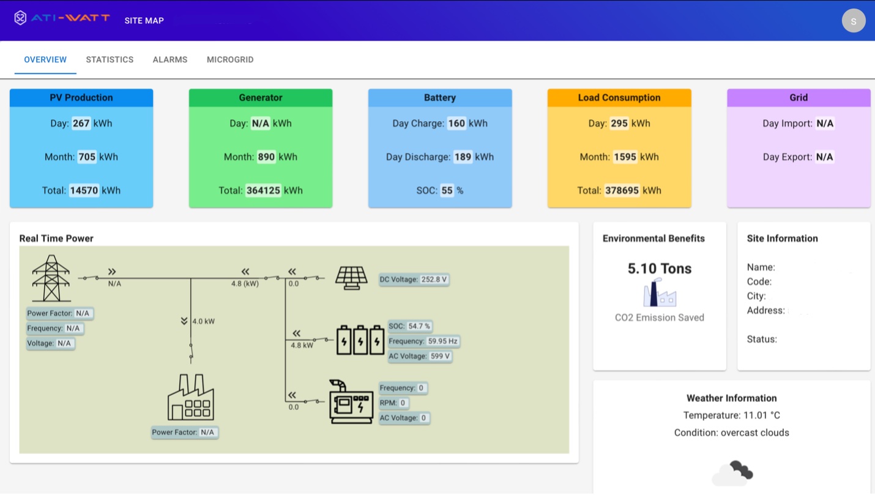Select the solar panel icon
The width and height of the screenshot is (875, 495).
351,278
